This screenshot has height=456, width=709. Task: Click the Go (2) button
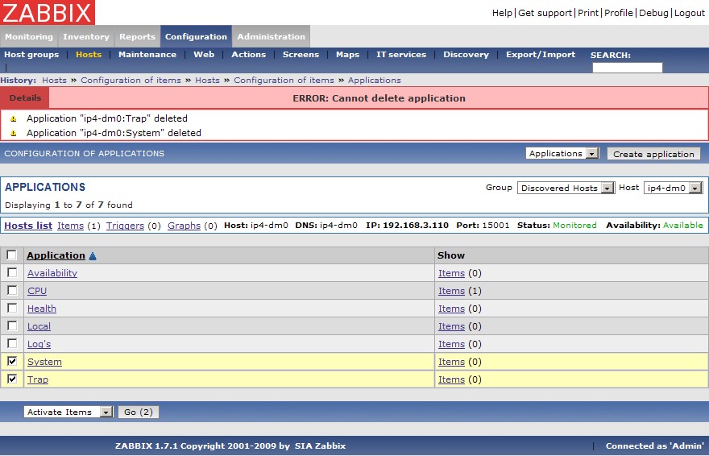139,412
